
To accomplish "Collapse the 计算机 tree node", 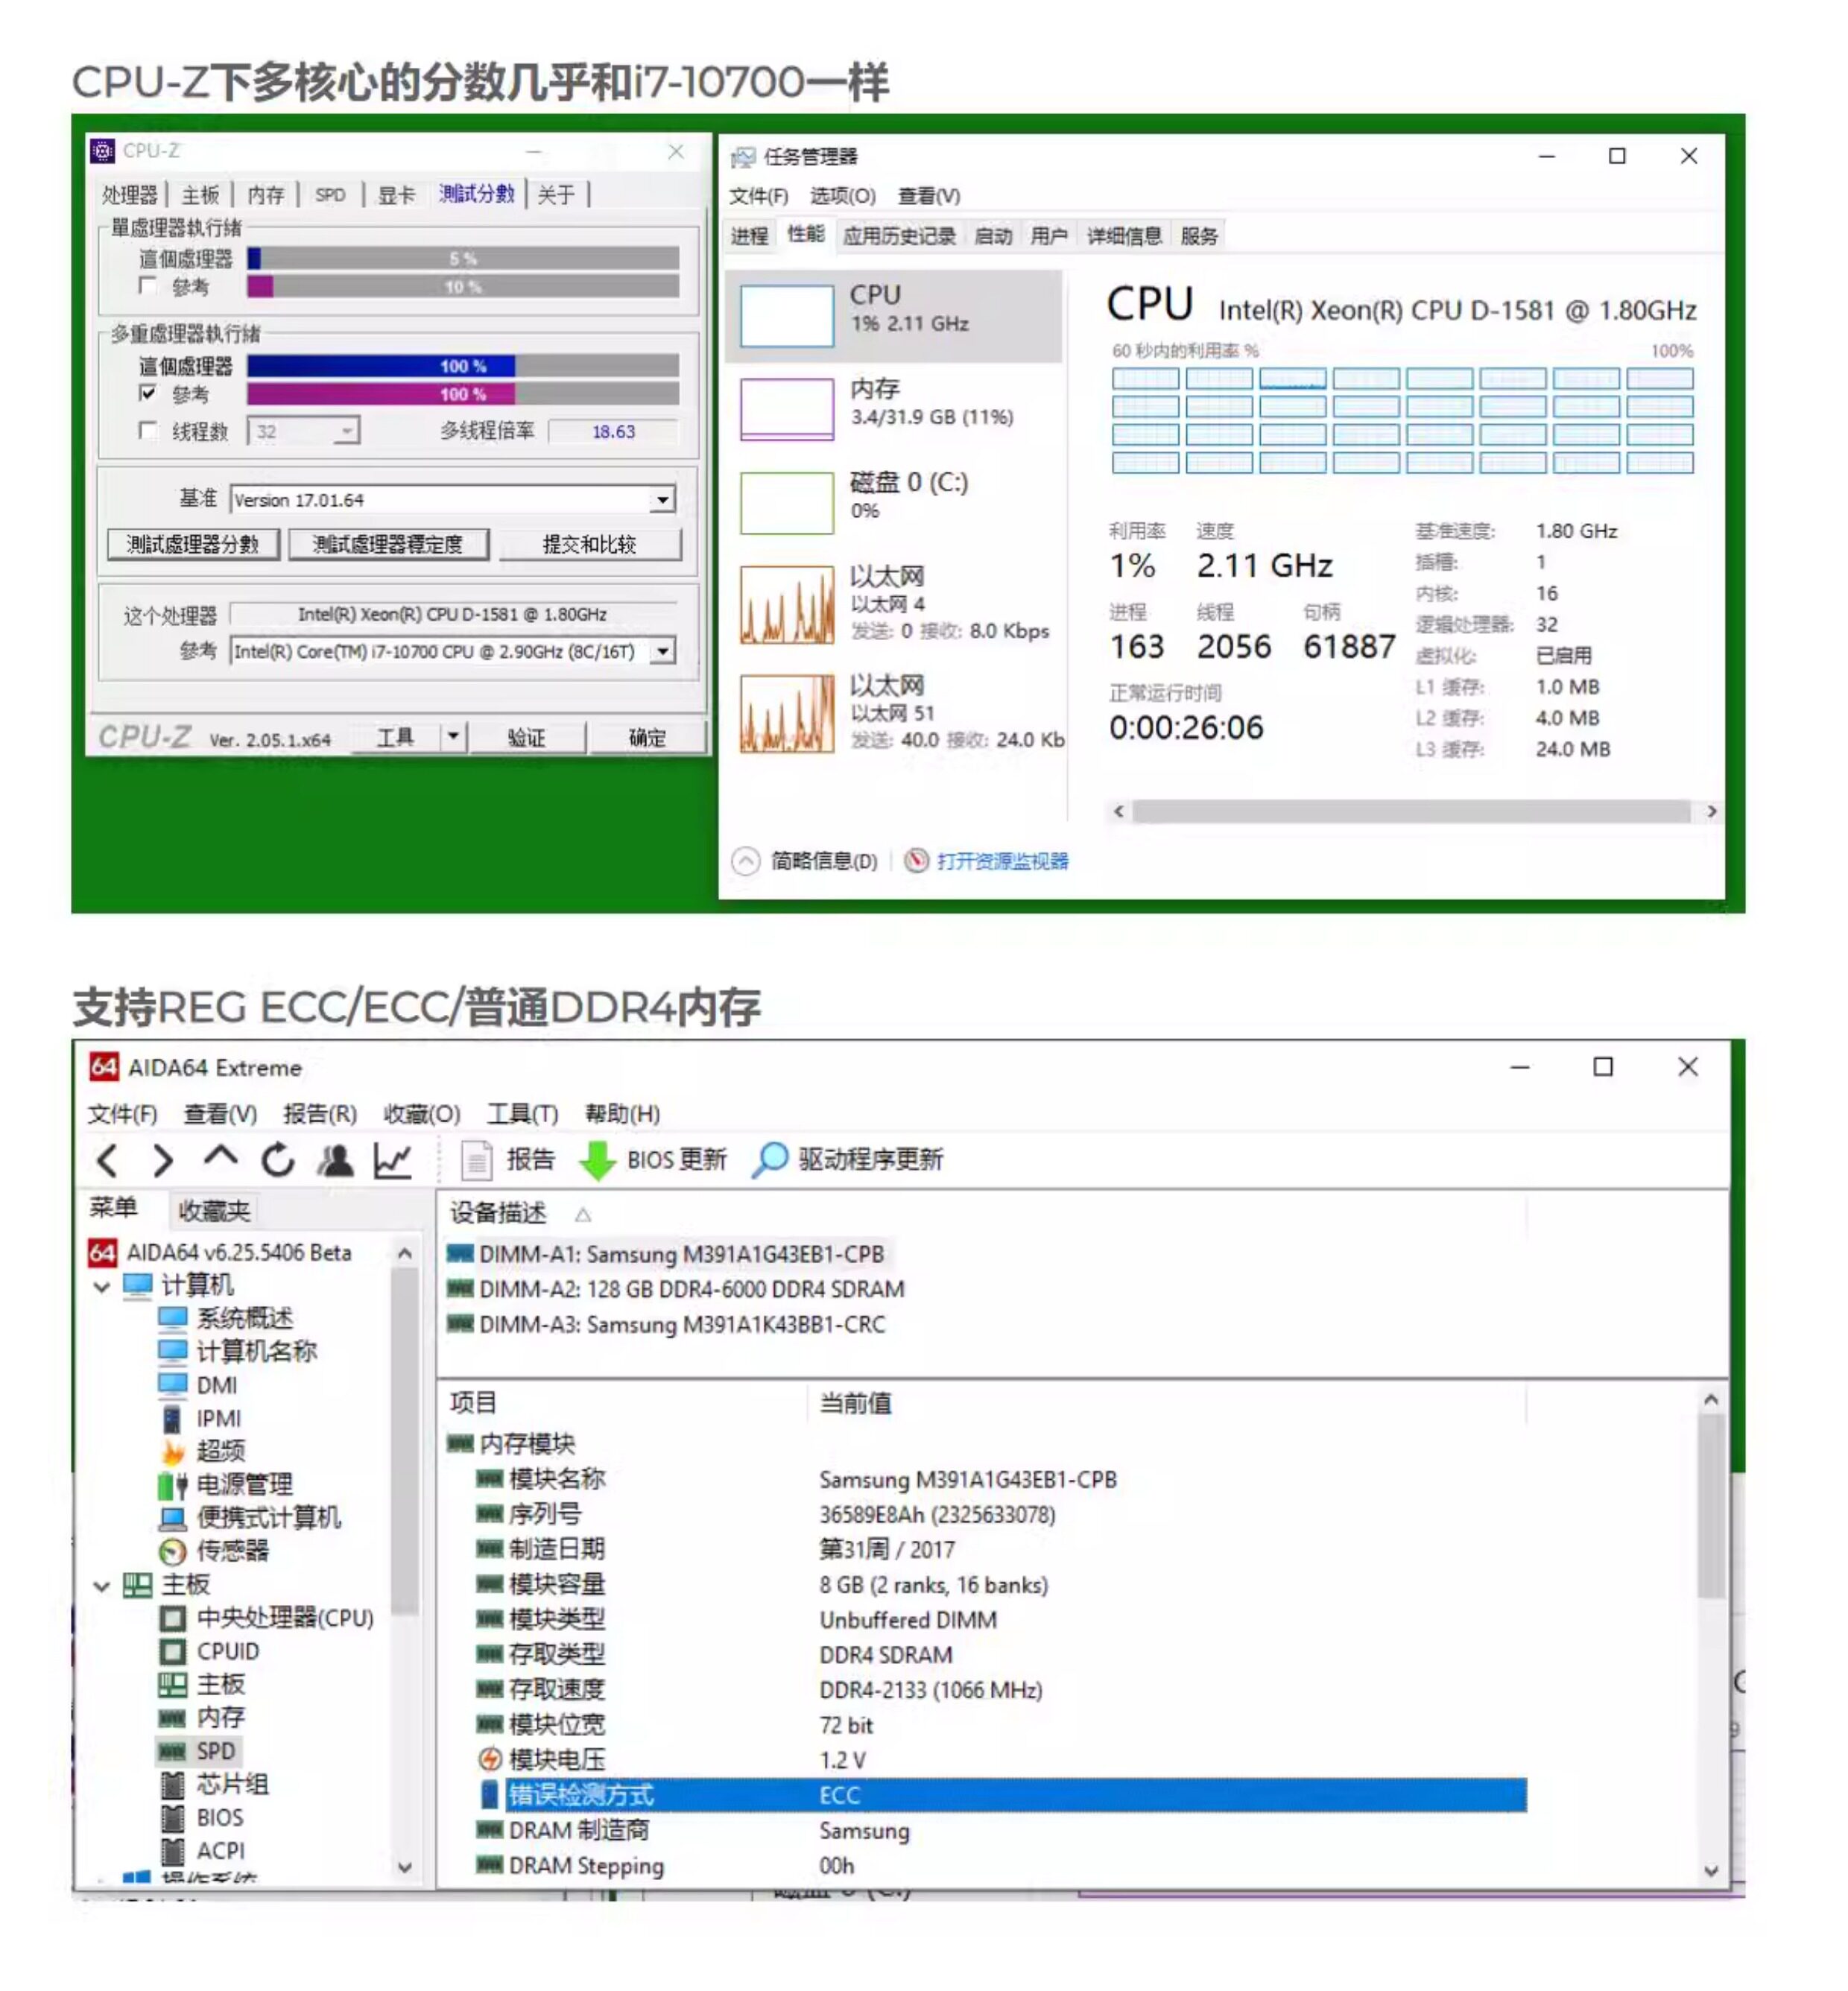I will (101, 1286).
